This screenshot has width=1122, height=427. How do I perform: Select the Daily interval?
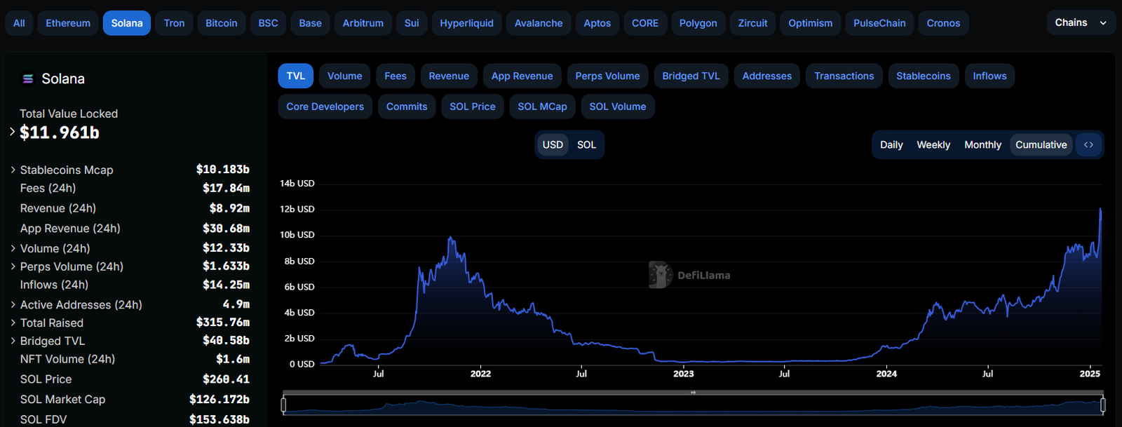891,145
